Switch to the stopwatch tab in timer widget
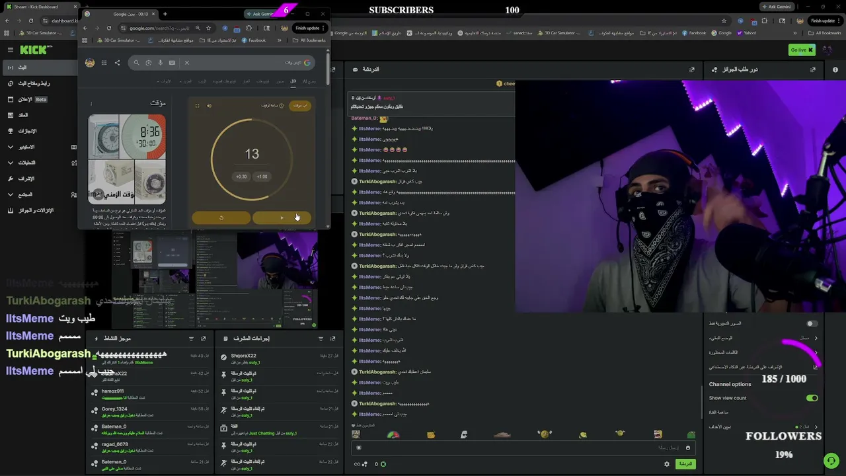 [x=272, y=106]
